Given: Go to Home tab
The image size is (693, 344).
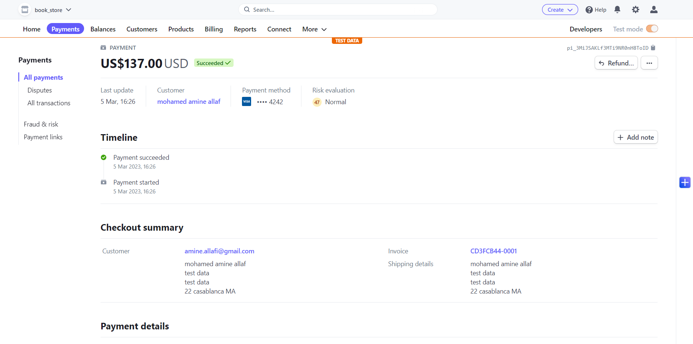Looking at the screenshot, I should tap(32, 29).
